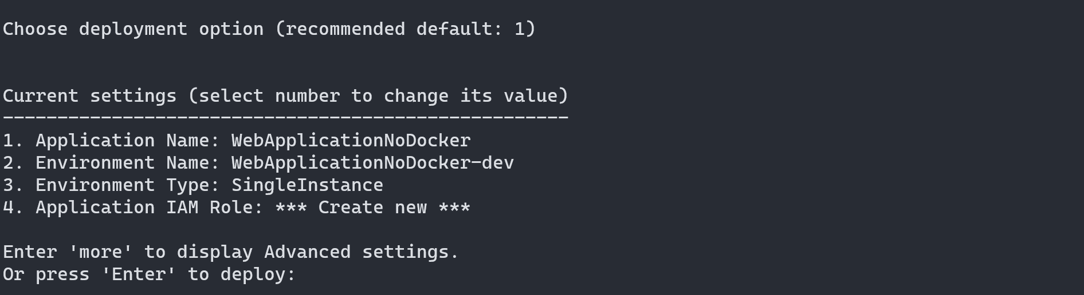
Task: Click the quoted 'more' keyword
Action: (100, 252)
